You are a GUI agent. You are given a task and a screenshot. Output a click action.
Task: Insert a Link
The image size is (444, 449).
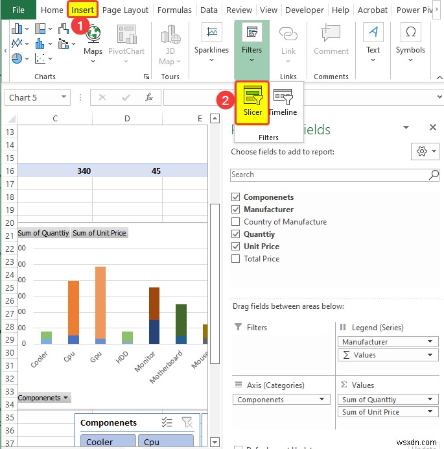click(288, 44)
